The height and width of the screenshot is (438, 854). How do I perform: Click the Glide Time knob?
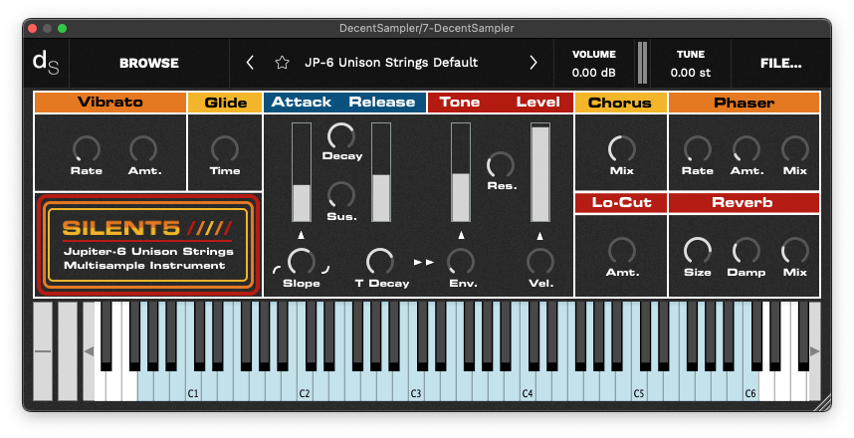pos(225,148)
